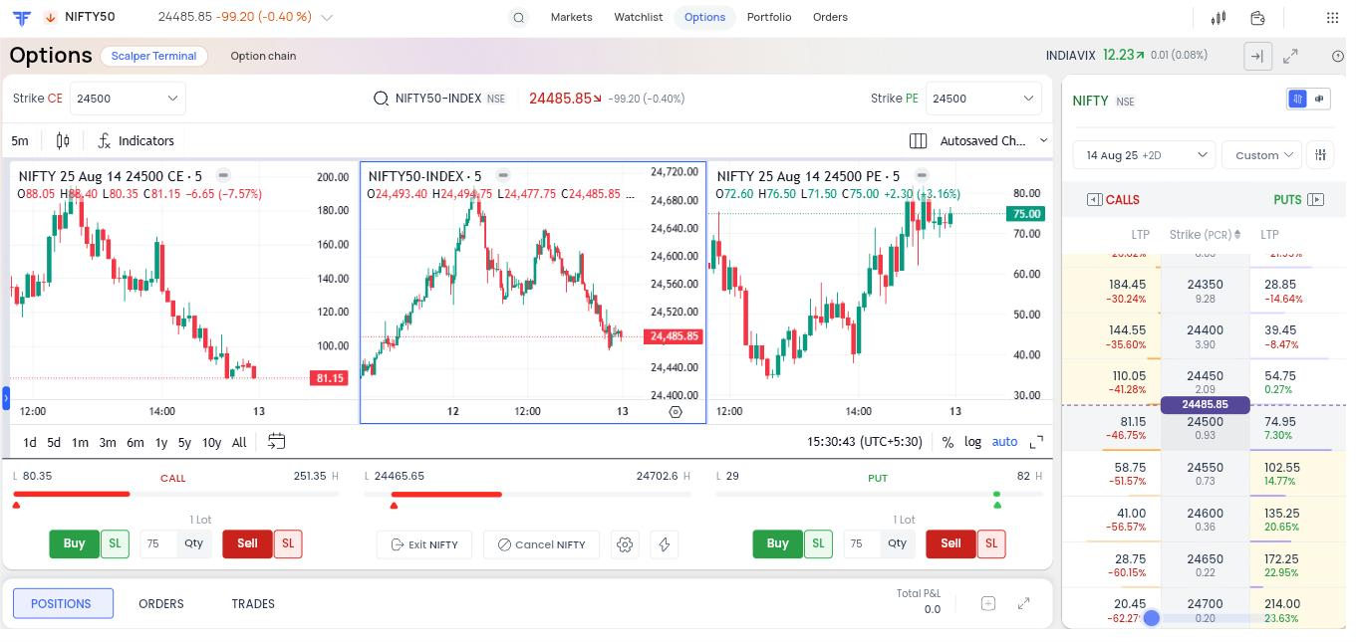Collapse the PUTS column using its toggle icon
This screenshot has width=1356, height=642.
[x=1316, y=199]
